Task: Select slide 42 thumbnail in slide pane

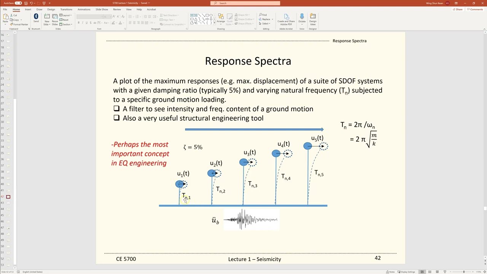Action: coord(8,197)
